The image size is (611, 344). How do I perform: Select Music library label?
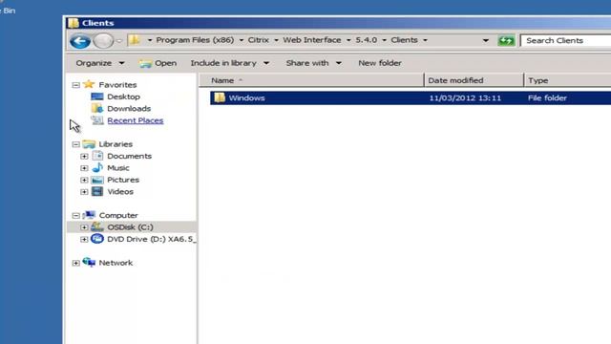tap(118, 168)
